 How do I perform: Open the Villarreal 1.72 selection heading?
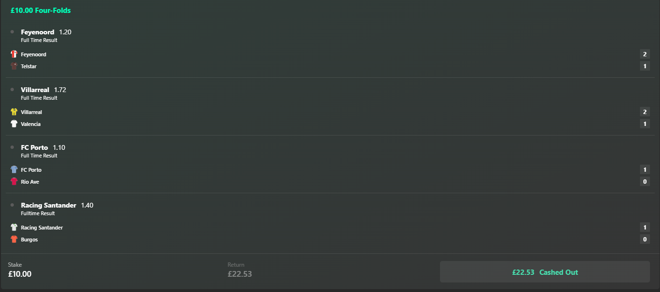click(x=43, y=90)
